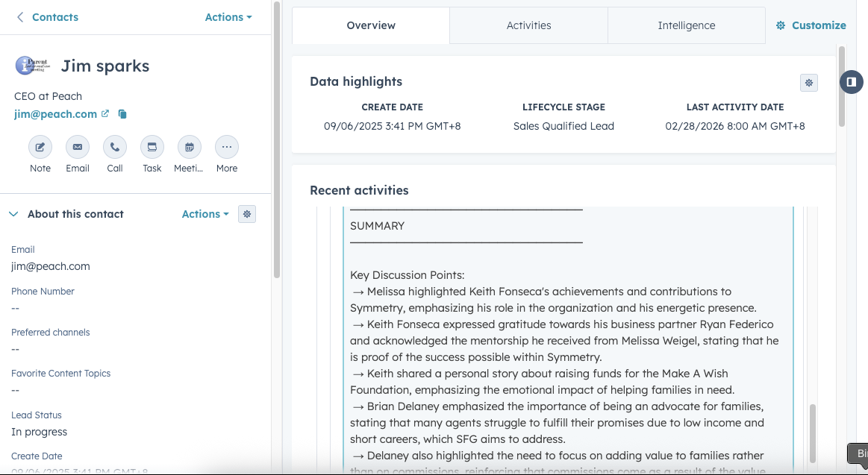The width and height of the screenshot is (868, 475).
Task: Toggle the right side panel open
Action: (x=851, y=82)
